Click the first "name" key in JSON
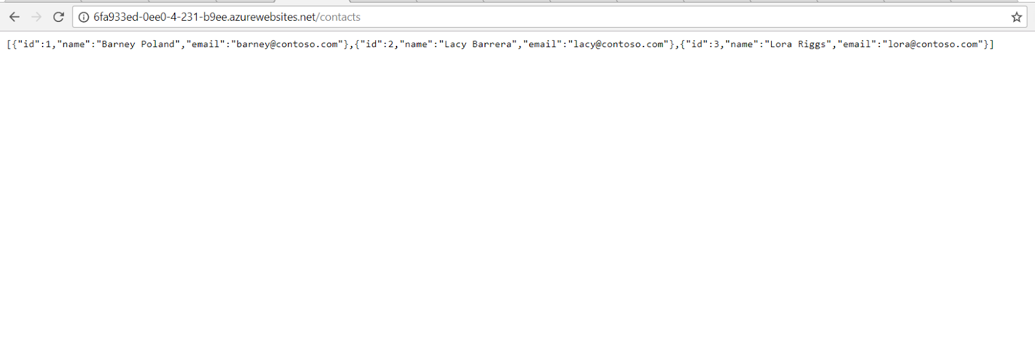This screenshot has height=360, width=1035. [x=74, y=44]
